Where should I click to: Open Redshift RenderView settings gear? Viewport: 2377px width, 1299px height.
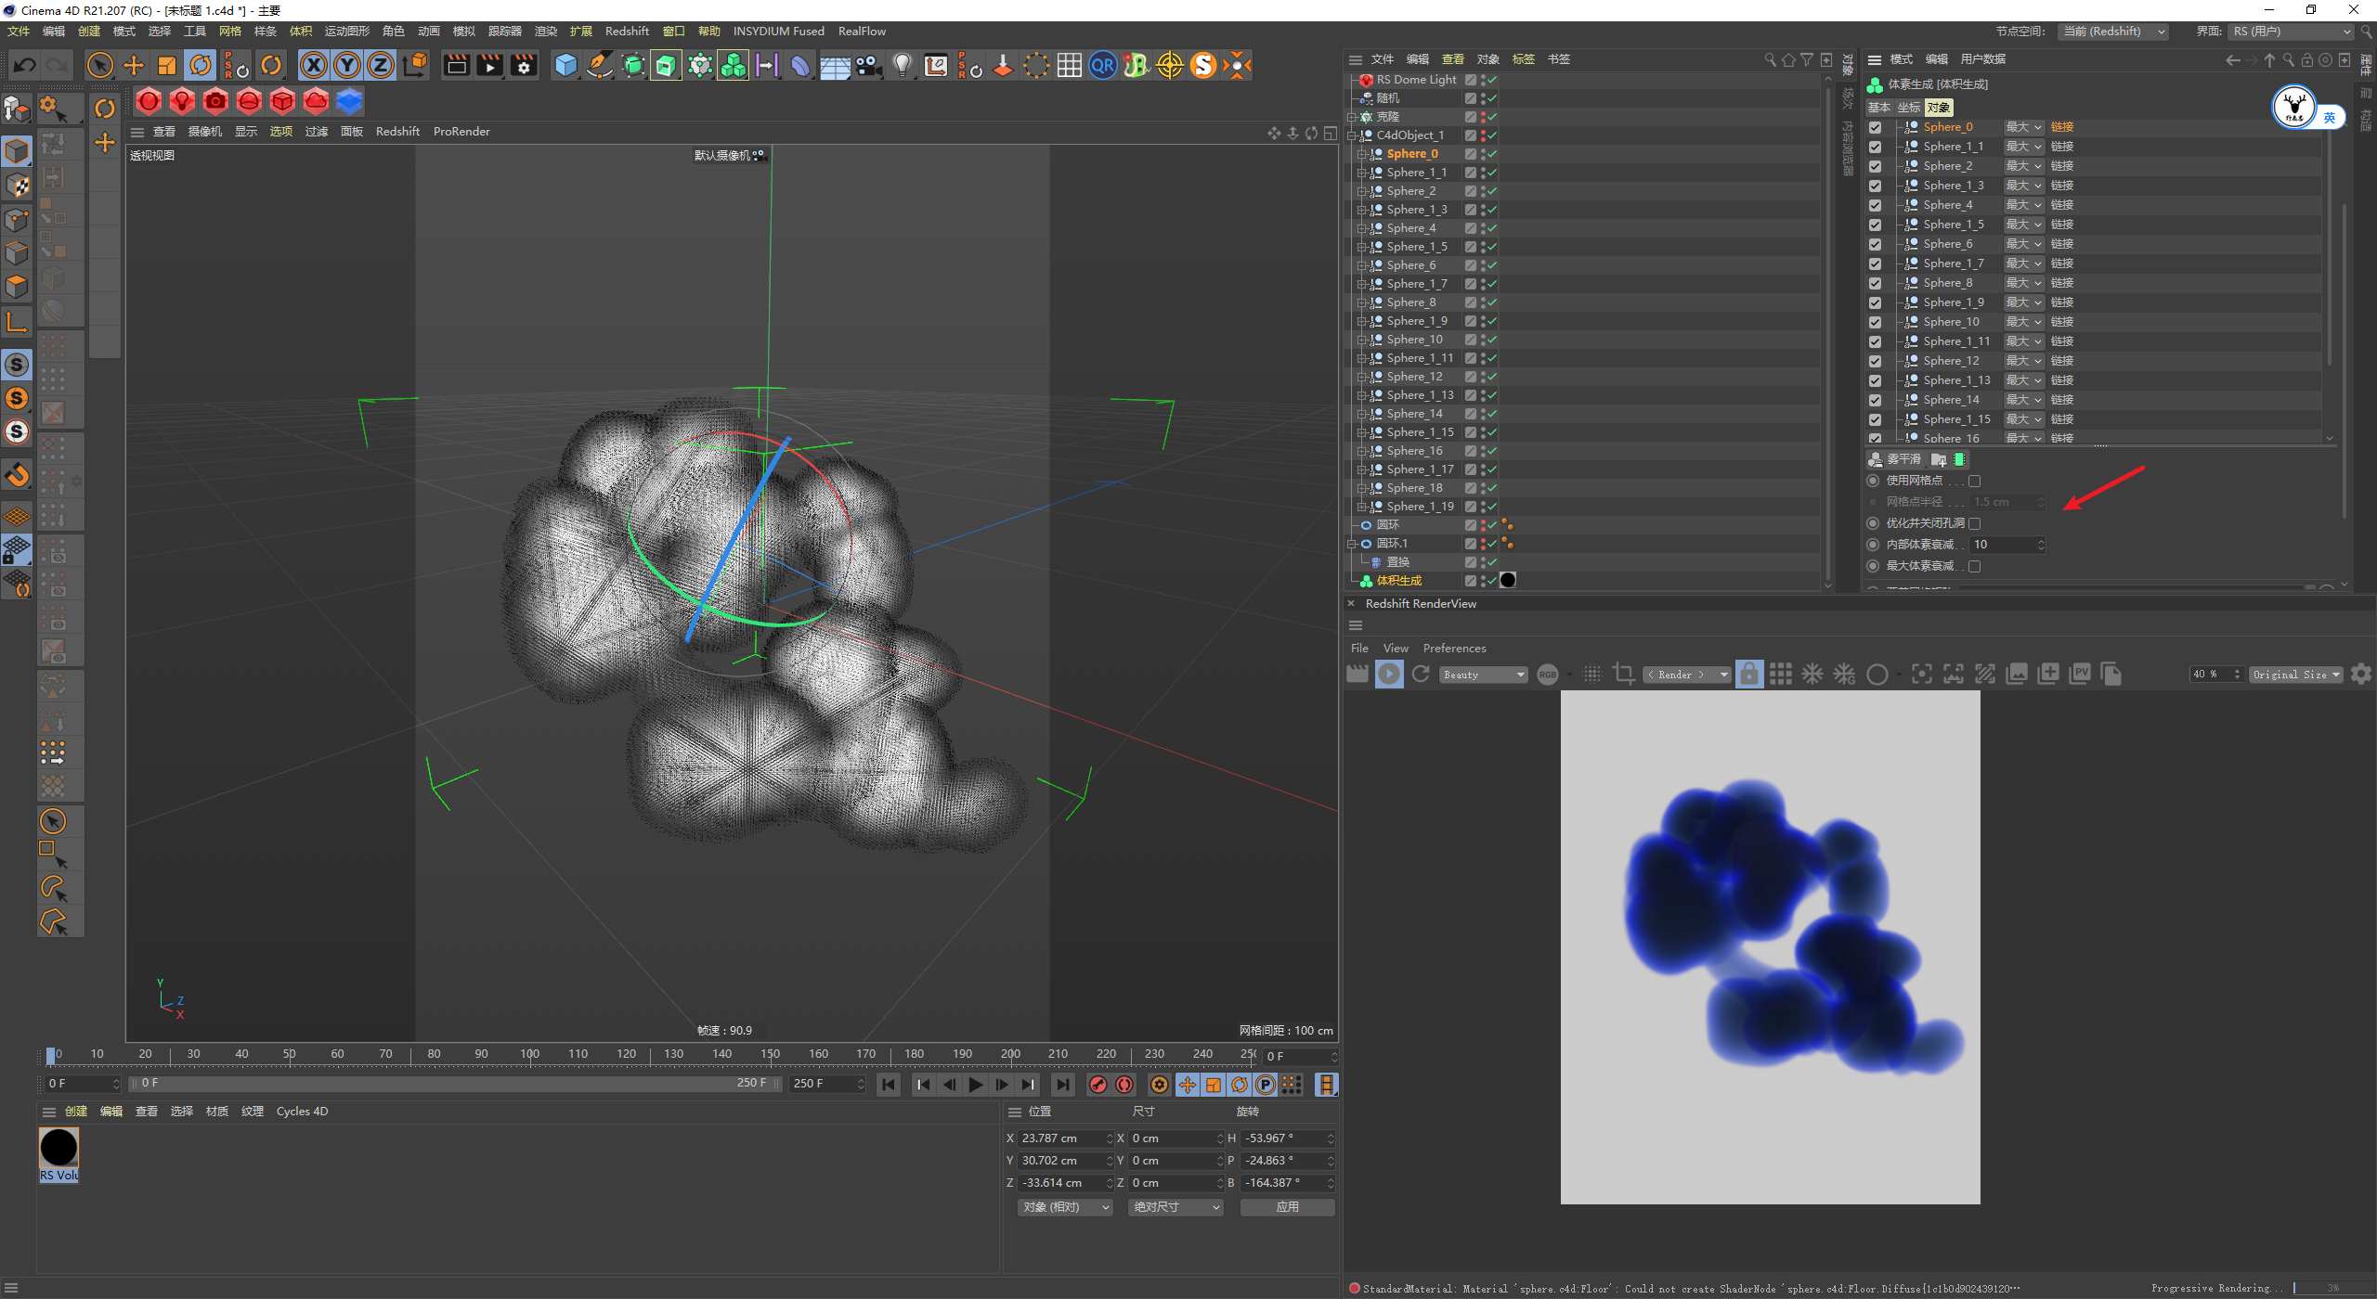click(x=2361, y=675)
